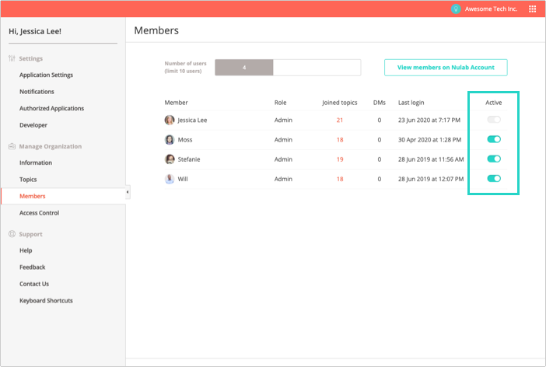Open the apps grid icon
Screen dimensions: 546x367
pos(532,9)
